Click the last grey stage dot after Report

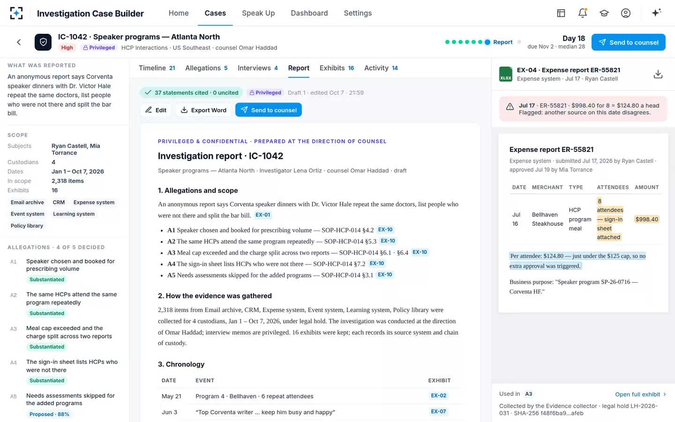(519, 42)
